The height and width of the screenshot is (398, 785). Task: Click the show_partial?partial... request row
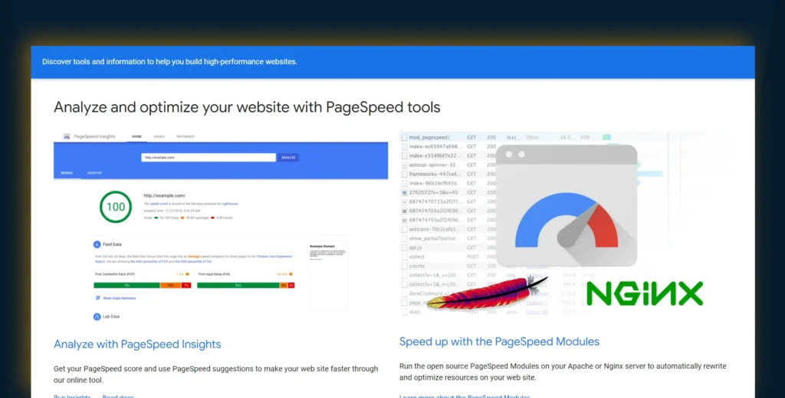click(435, 239)
